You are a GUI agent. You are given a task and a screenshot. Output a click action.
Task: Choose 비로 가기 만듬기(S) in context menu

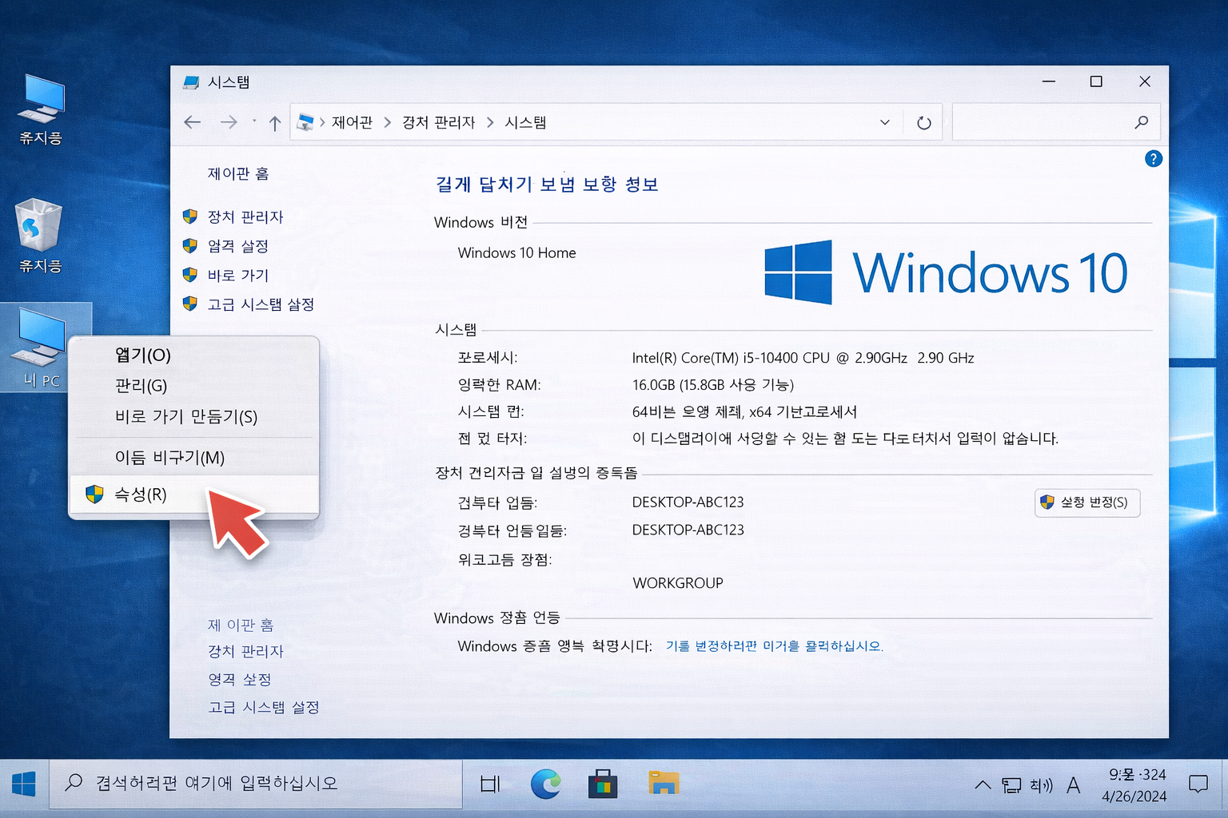(193, 417)
